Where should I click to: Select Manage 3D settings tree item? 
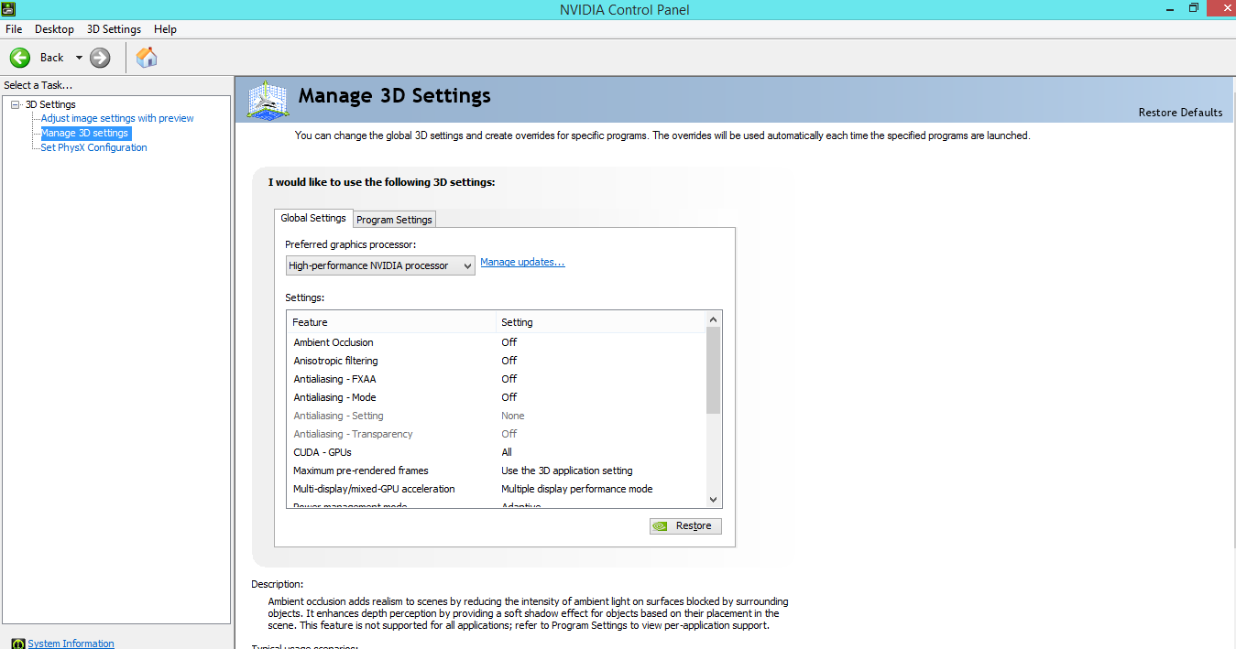(x=85, y=133)
